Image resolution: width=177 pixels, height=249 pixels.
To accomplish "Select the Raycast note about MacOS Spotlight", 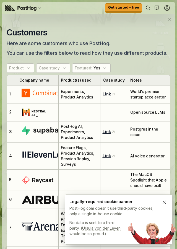I will tap(149, 180).
